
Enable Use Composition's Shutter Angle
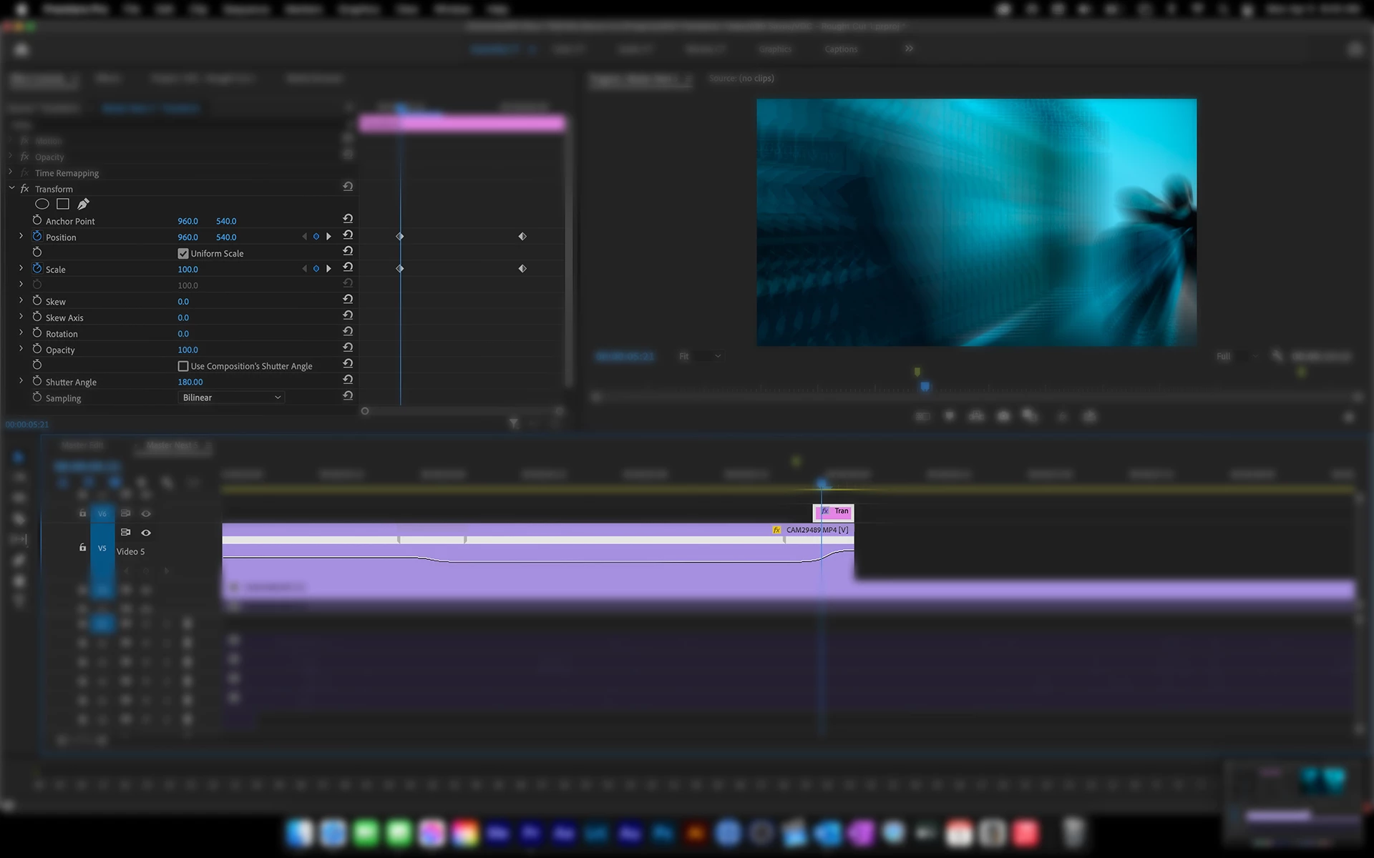click(x=183, y=366)
